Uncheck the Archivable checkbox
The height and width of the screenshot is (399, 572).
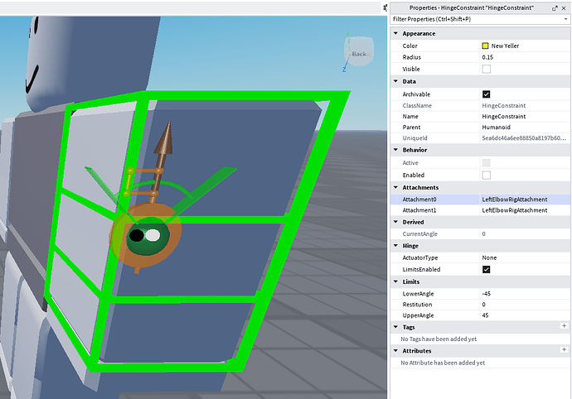[487, 94]
